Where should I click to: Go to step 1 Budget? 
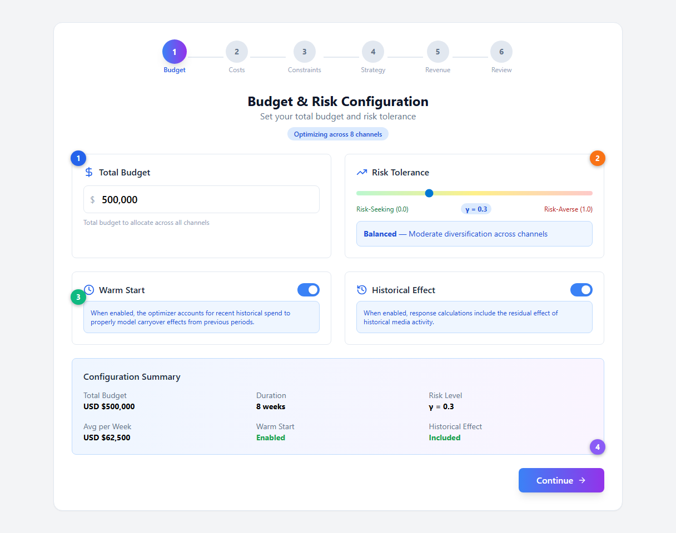click(175, 52)
